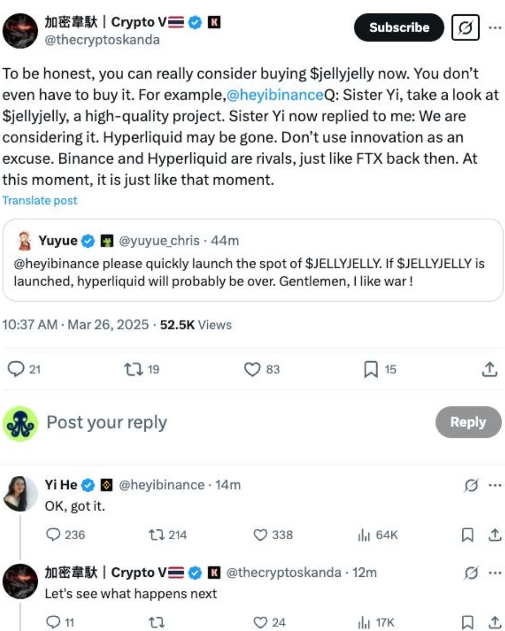Click the Grok icon beside Subscribe
This screenshot has height=631, width=505.
[466, 28]
